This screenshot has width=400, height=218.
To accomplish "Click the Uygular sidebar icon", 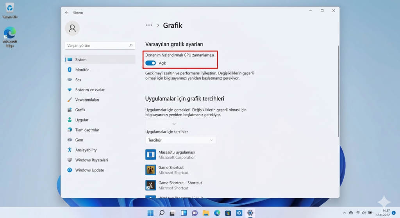I will (70, 120).
